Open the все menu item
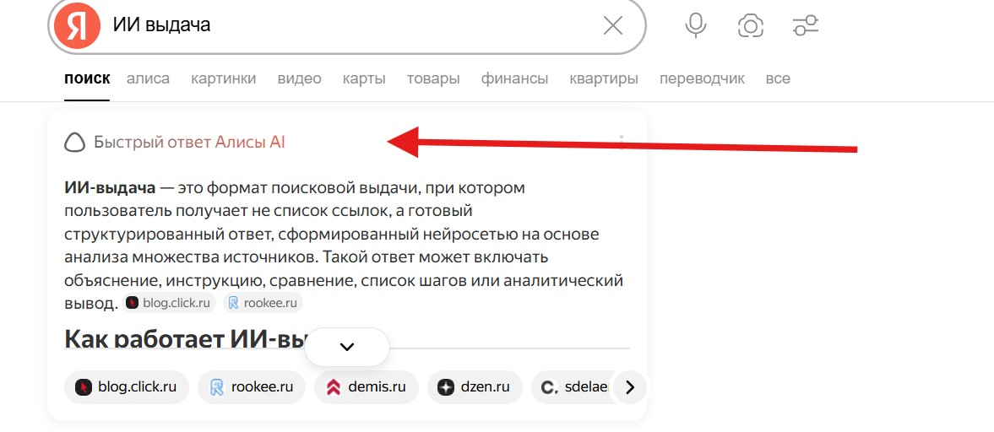Image resolution: width=994 pixels, height=432 pixels. point(777,78)
